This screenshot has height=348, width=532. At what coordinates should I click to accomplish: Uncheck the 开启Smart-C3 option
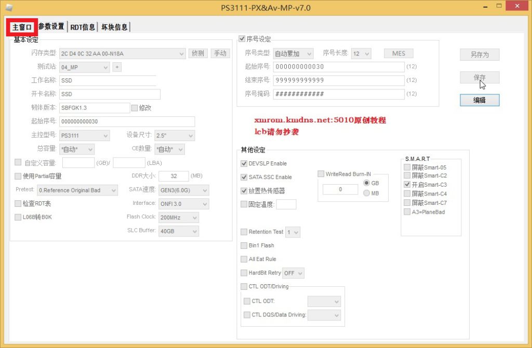click(x=407, y=185)
